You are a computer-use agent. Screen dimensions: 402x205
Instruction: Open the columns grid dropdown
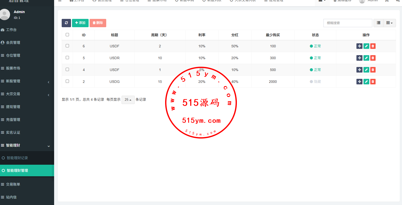[389, 23]
